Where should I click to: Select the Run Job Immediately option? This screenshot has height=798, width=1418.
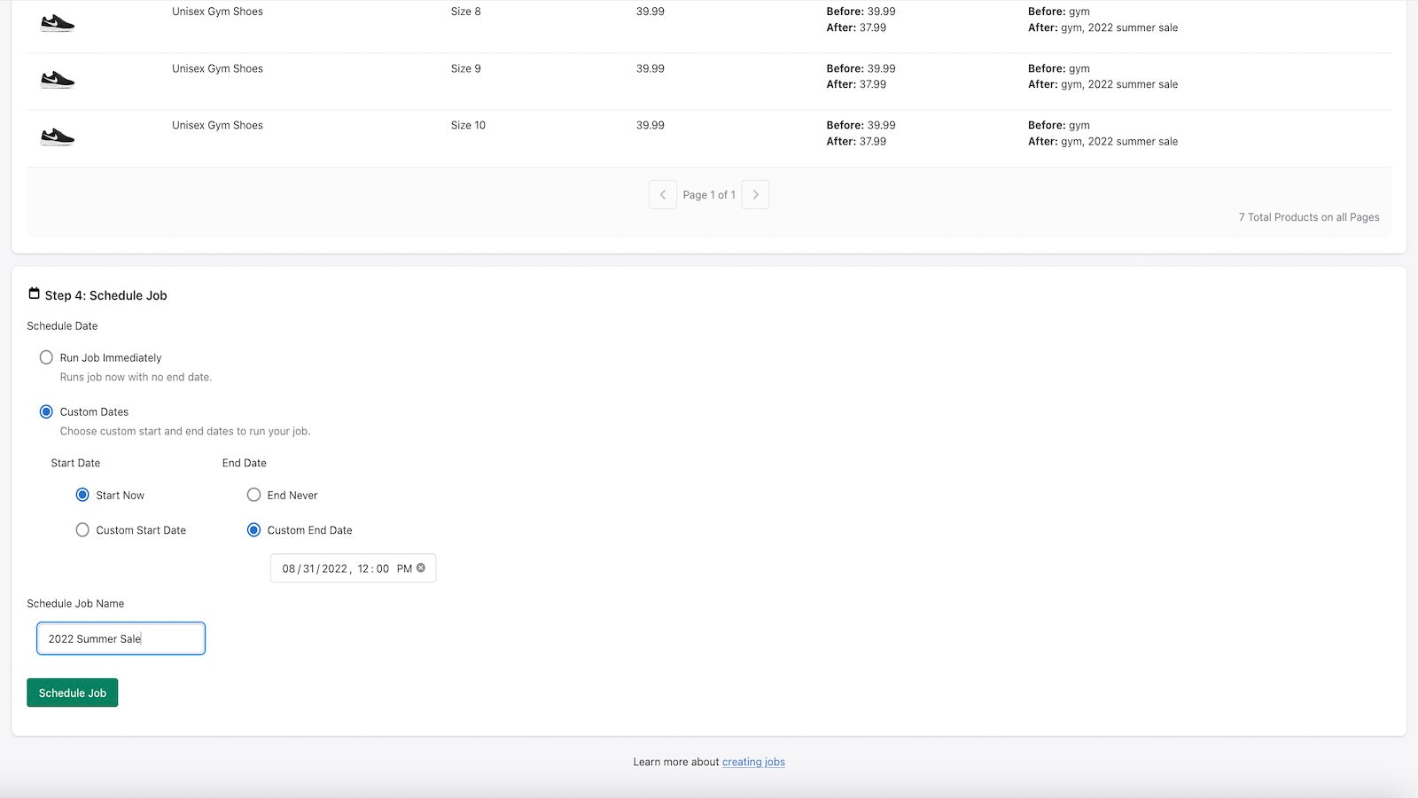46,357
